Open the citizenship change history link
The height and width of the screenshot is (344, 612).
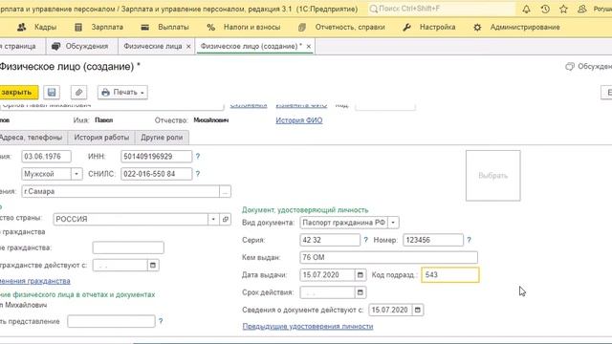tap(35, 281)
